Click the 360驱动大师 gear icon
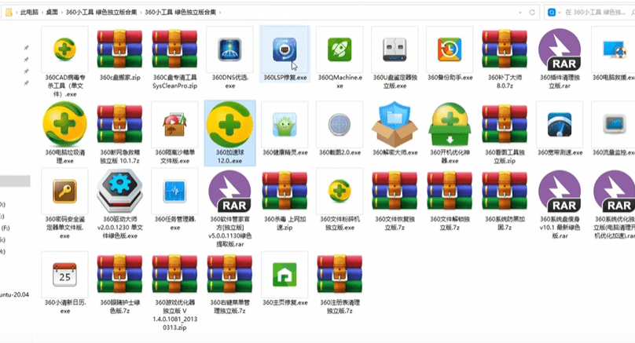The height and width of the screenshot is (343, 635). [119, 192]
